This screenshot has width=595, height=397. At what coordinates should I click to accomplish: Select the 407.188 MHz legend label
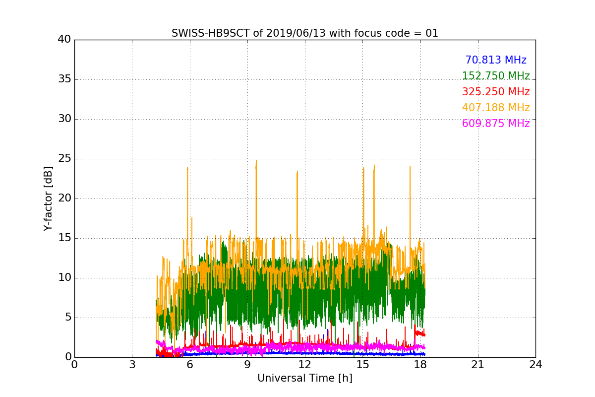pyautogui.click(x=496, y=108)
